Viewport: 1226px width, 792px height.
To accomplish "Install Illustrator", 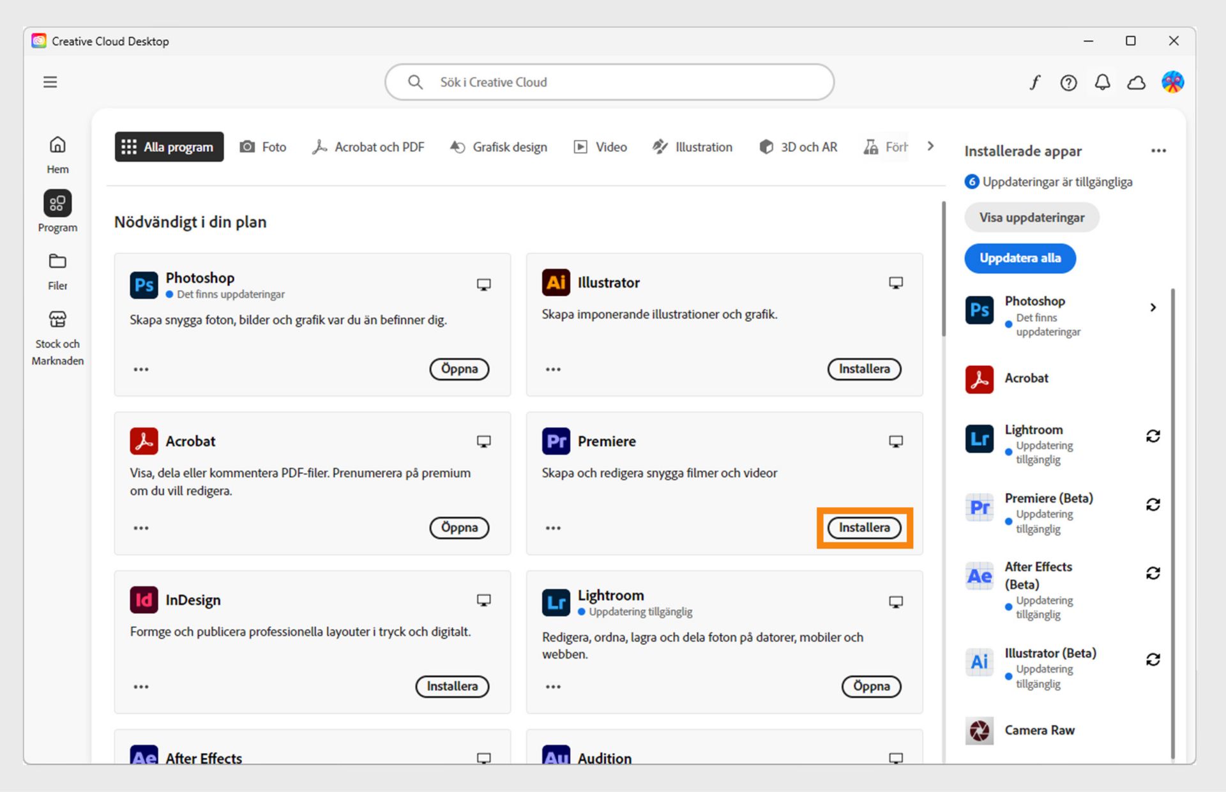I will tap(864, 369).
